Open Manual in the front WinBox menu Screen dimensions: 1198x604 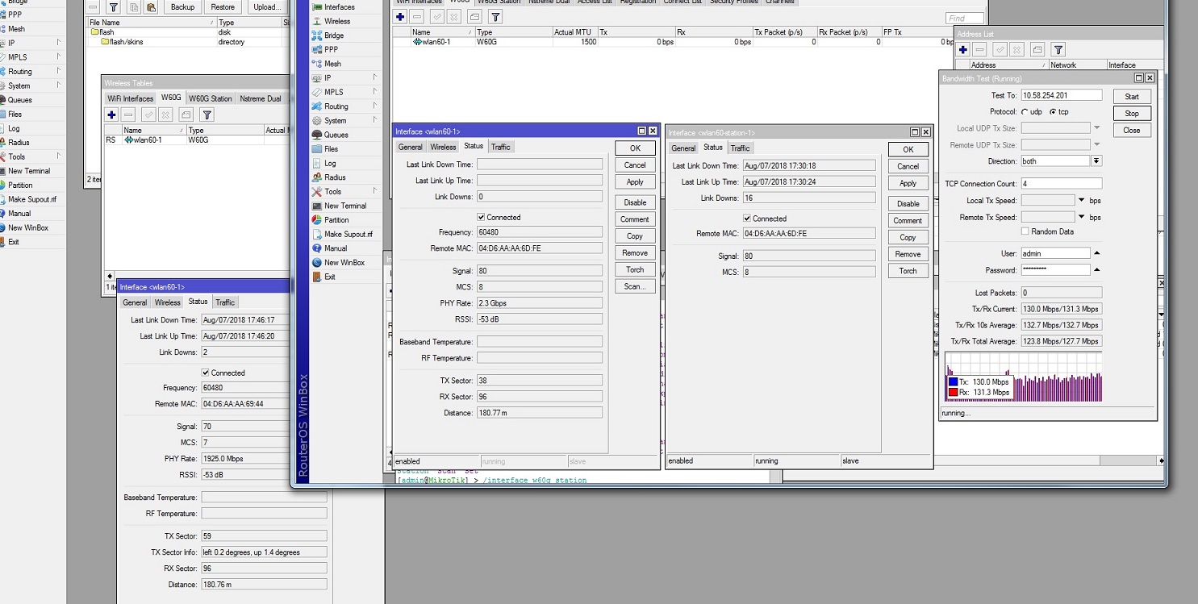tap(336, 248)
